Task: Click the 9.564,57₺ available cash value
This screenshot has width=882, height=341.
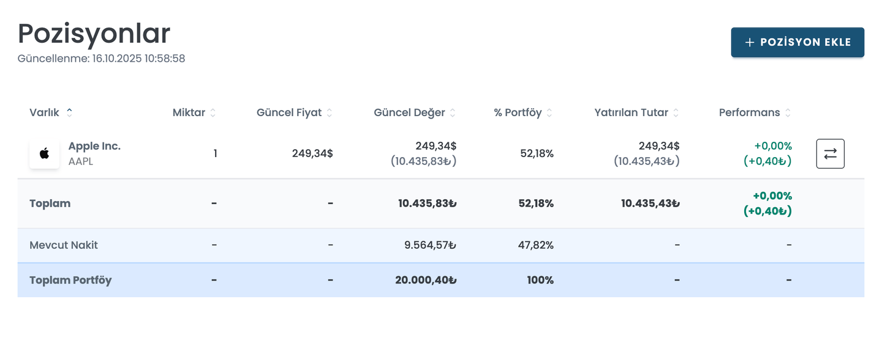Action: click(430, 245)
